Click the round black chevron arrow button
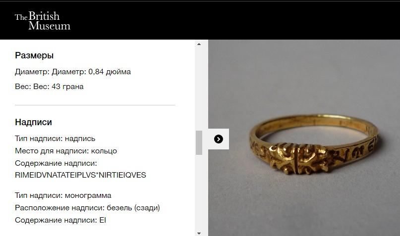 tap(219, 139)
